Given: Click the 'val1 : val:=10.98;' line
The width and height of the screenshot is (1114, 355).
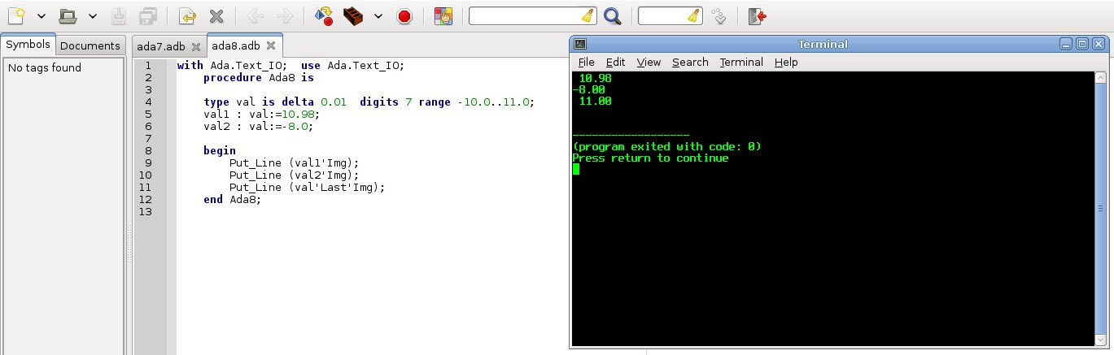Looking at the screenshot, I should (x=261, y=115).
